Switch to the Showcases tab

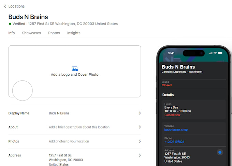tap(31, 33)
